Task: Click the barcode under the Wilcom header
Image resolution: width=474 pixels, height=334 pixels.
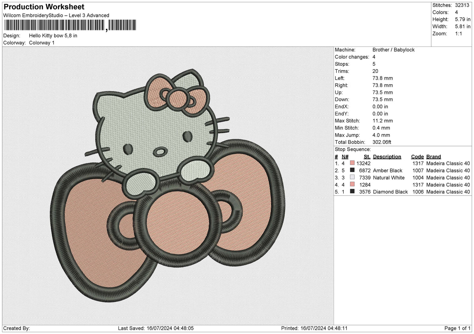Action: click(70, 26)
